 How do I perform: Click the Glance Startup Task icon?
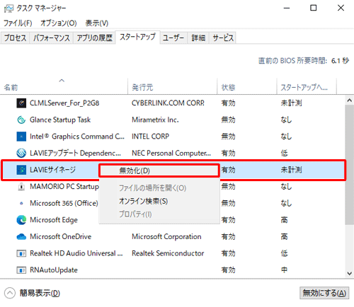pyautogui.click(x=21, y=120)
